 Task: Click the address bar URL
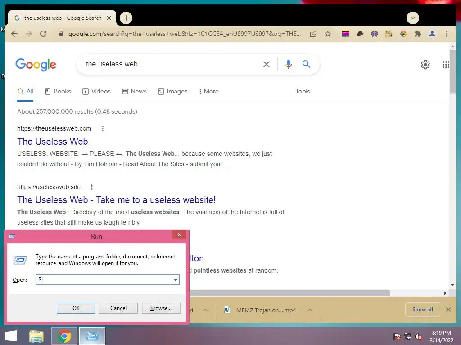pos(184,34)
